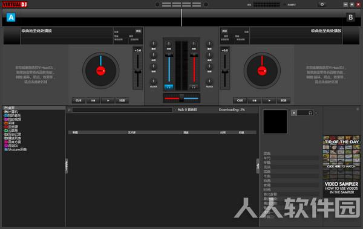Click deck B mid EQ knob

209,55
